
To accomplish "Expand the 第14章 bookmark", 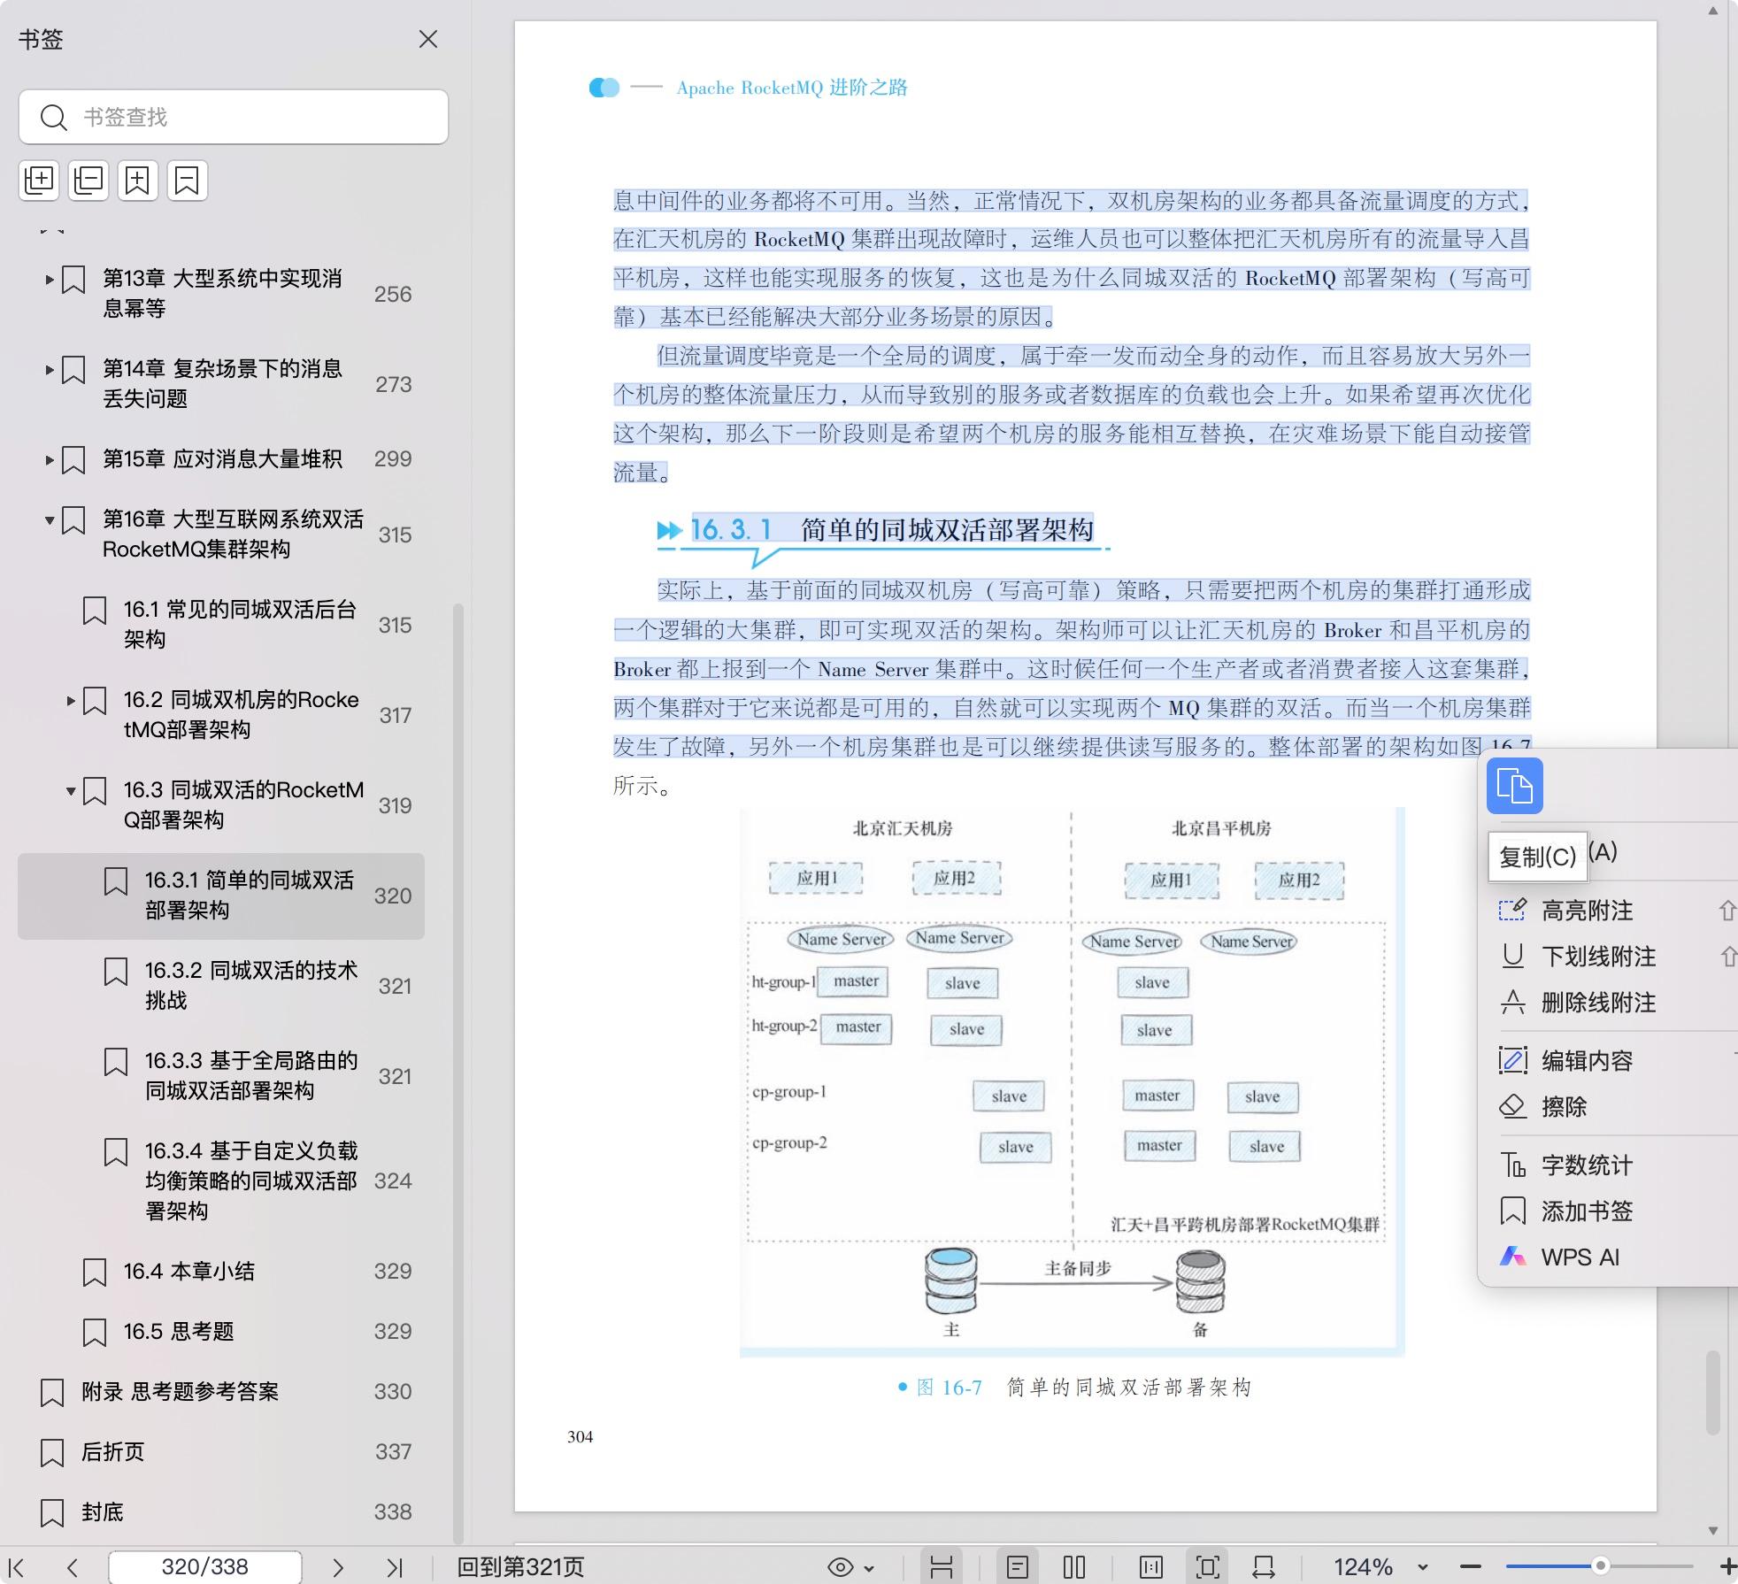I will [x=50, y=370].
